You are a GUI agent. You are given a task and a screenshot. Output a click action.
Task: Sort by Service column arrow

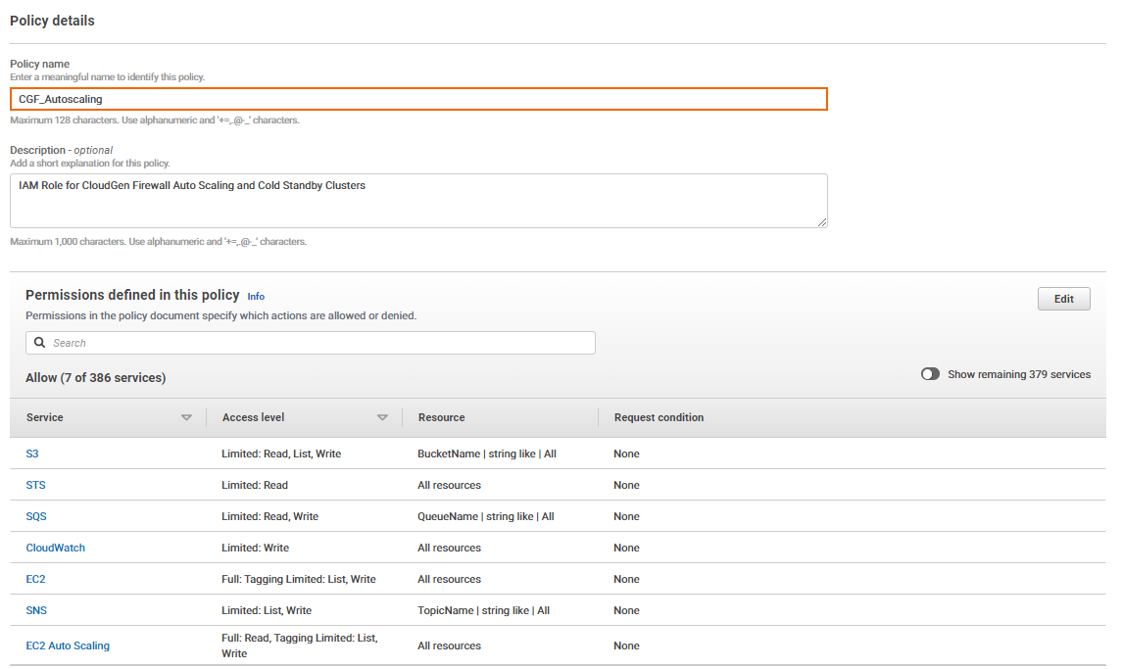186,418
